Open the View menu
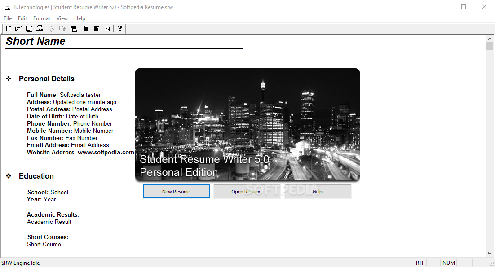 pyautogui.click(x=62, y=18)
